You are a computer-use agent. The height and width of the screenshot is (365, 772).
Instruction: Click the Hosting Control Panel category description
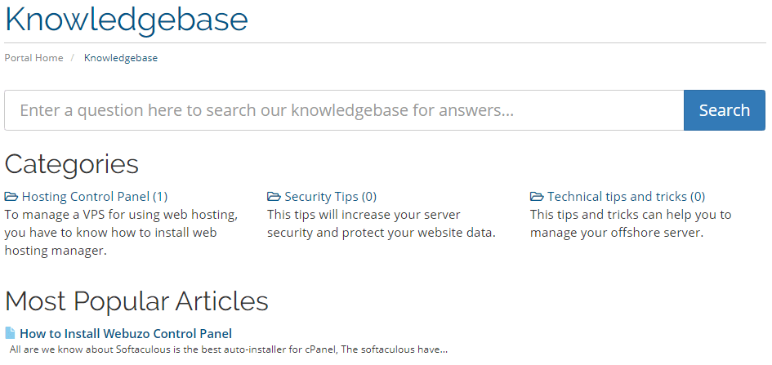click(122, 233)
